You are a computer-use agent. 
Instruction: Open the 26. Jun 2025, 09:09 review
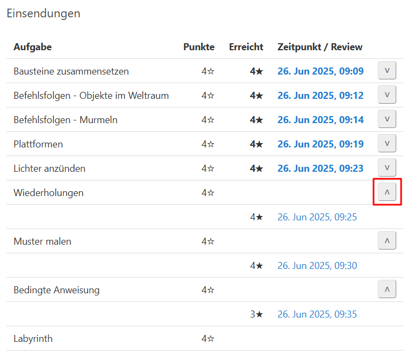tap(320, 71)
